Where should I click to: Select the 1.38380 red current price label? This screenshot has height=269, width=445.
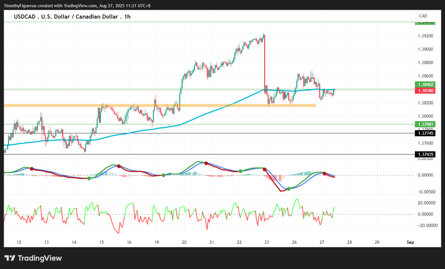coord(425,90)
